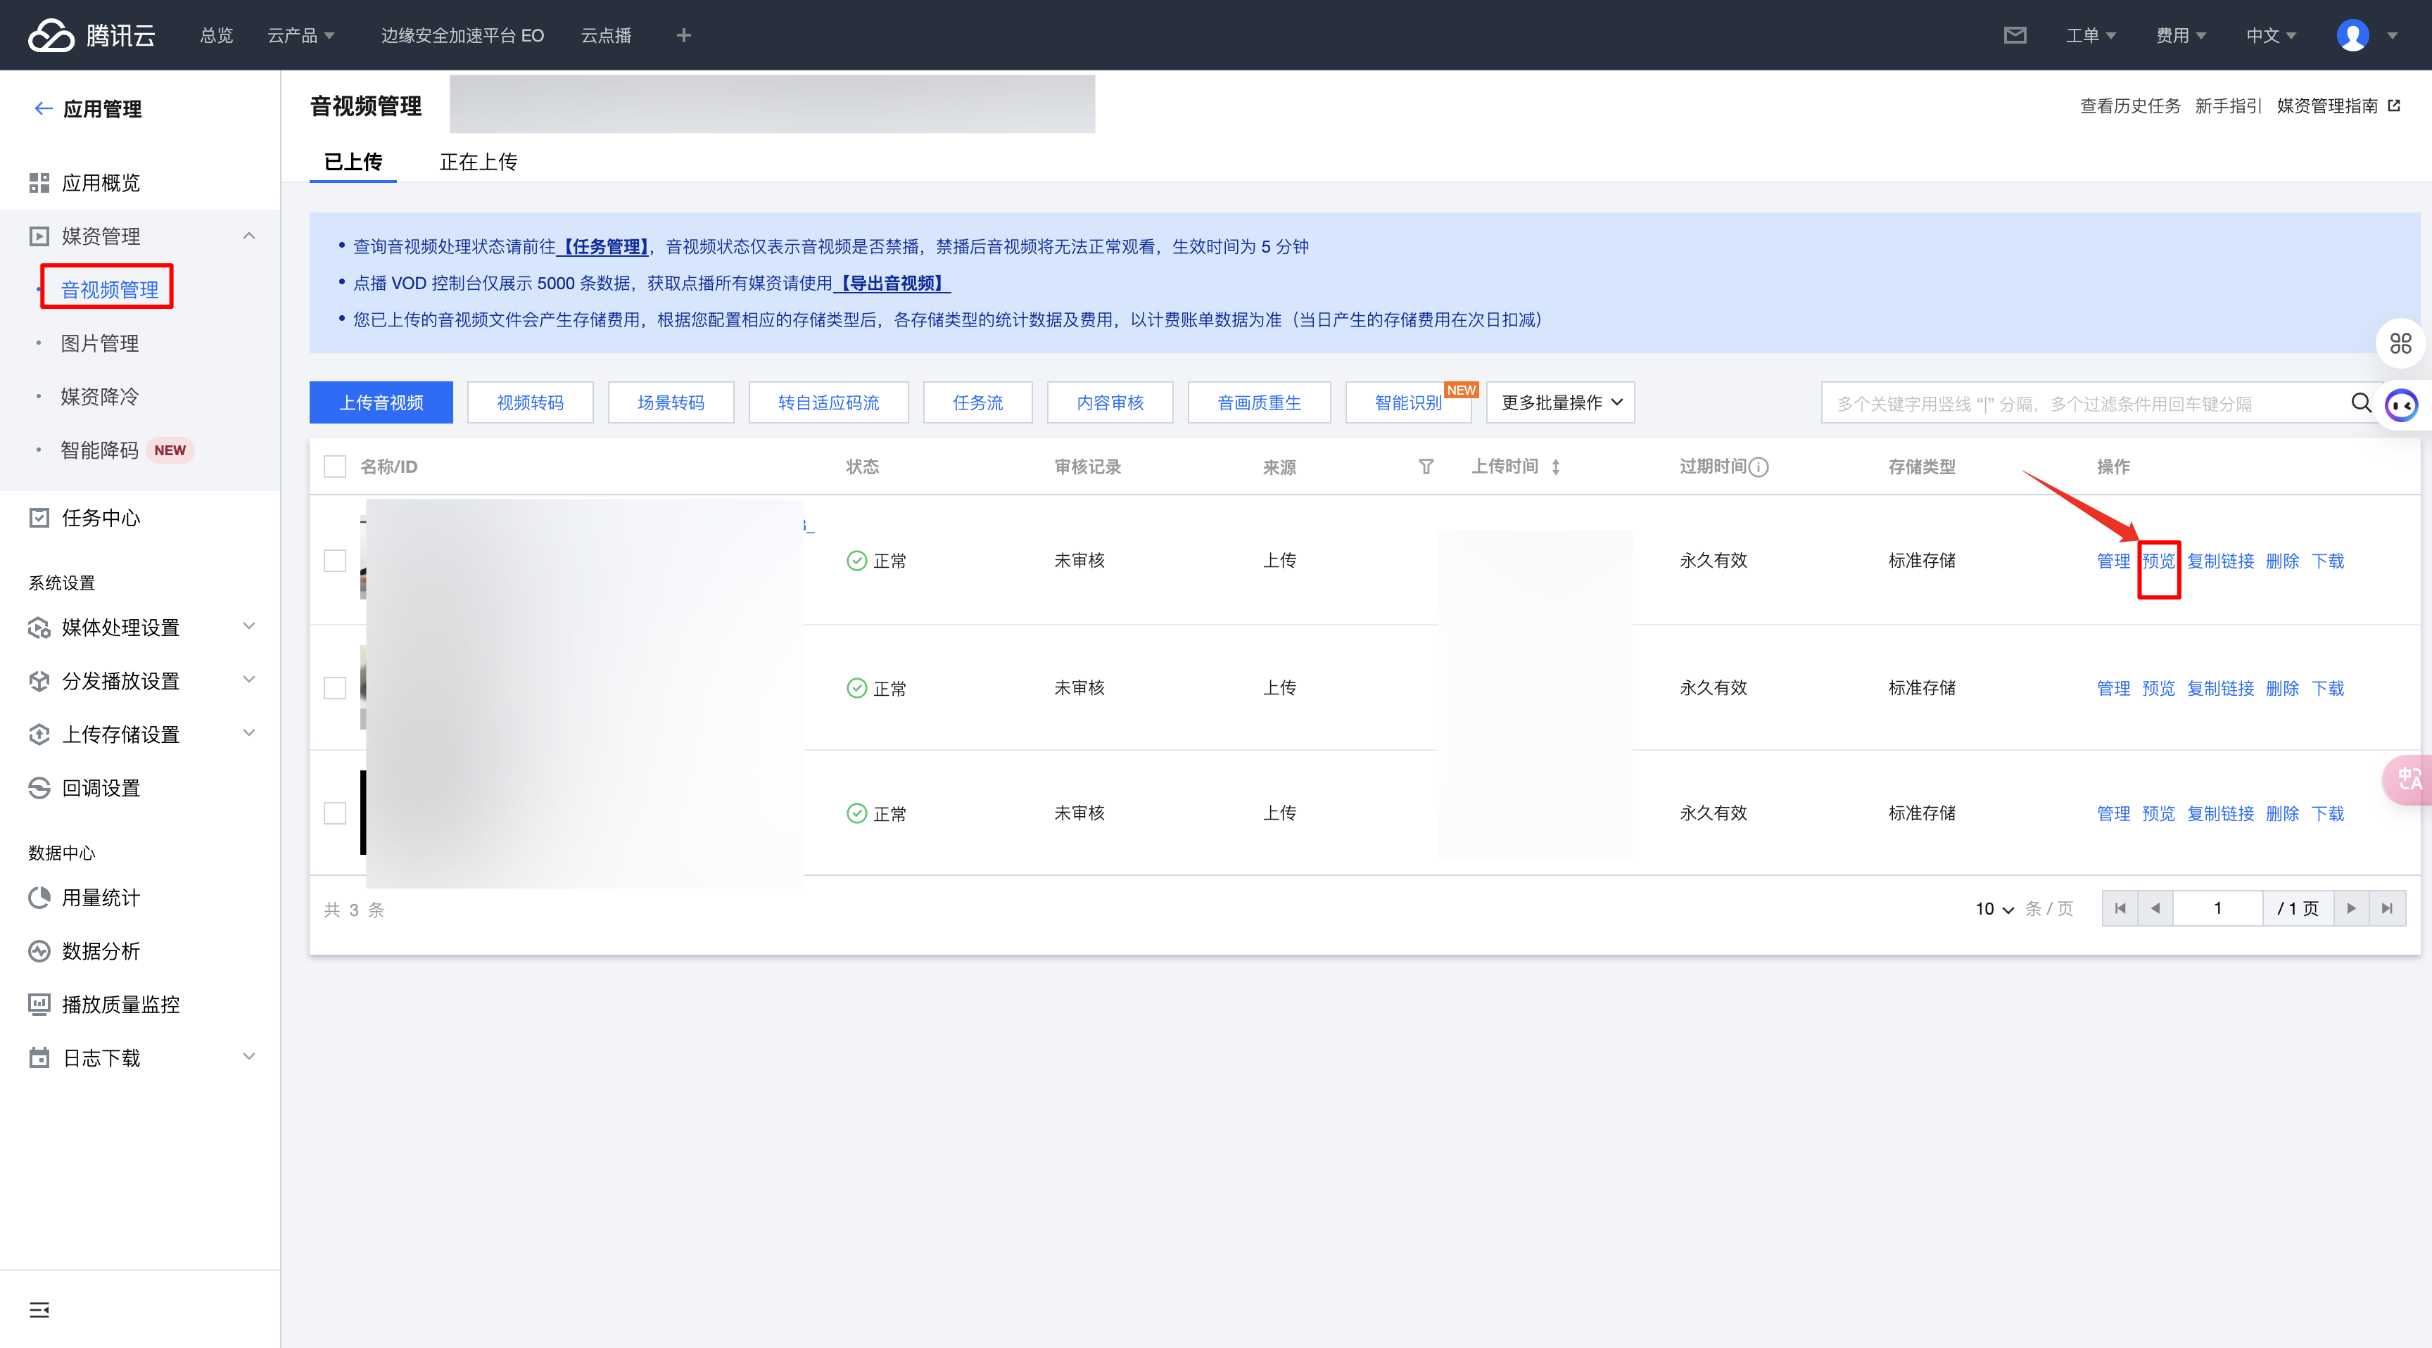The height and width of the screenshot is (1348, 2432).
Task: Click the back arrow beside 应用管理
Action: [42, 108]
